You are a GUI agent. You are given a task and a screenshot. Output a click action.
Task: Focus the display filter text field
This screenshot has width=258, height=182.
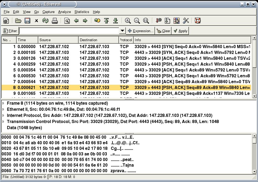[x=69, y=31]
